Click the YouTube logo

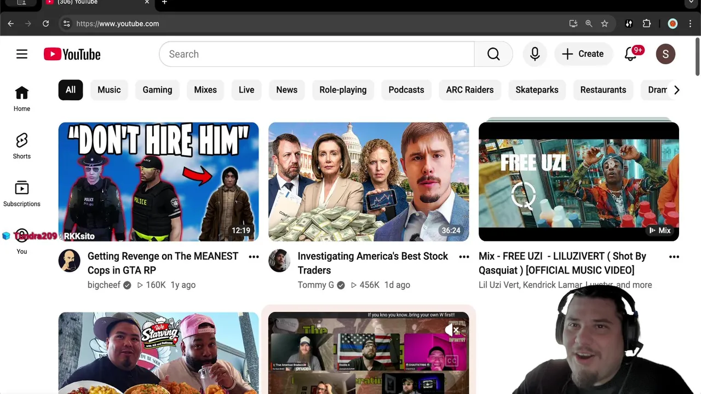(72, 54)
